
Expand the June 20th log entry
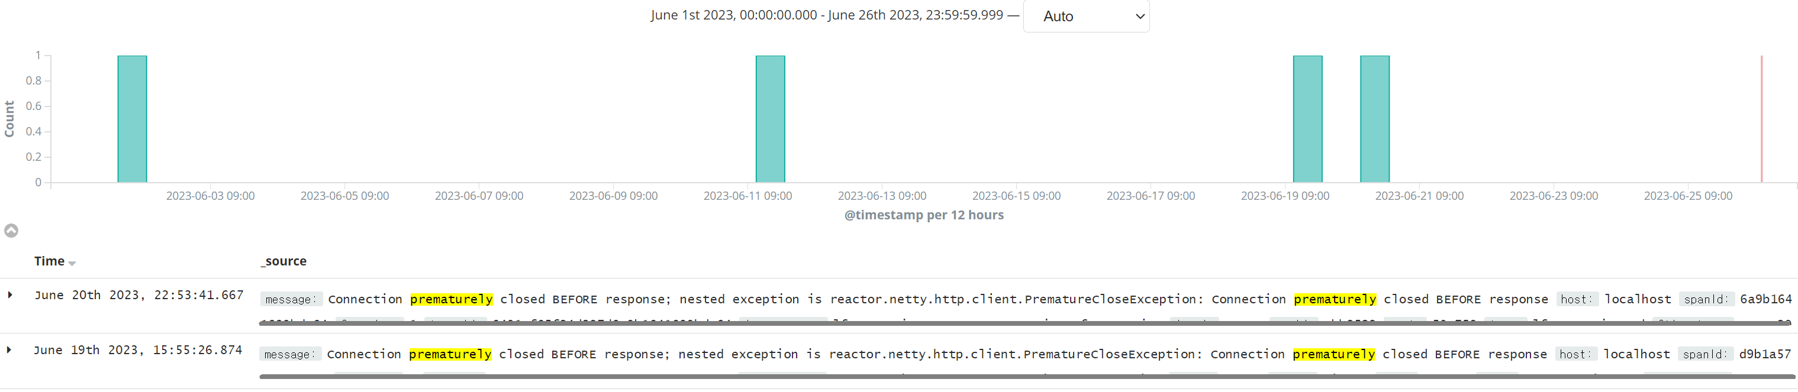coord(10,295)
